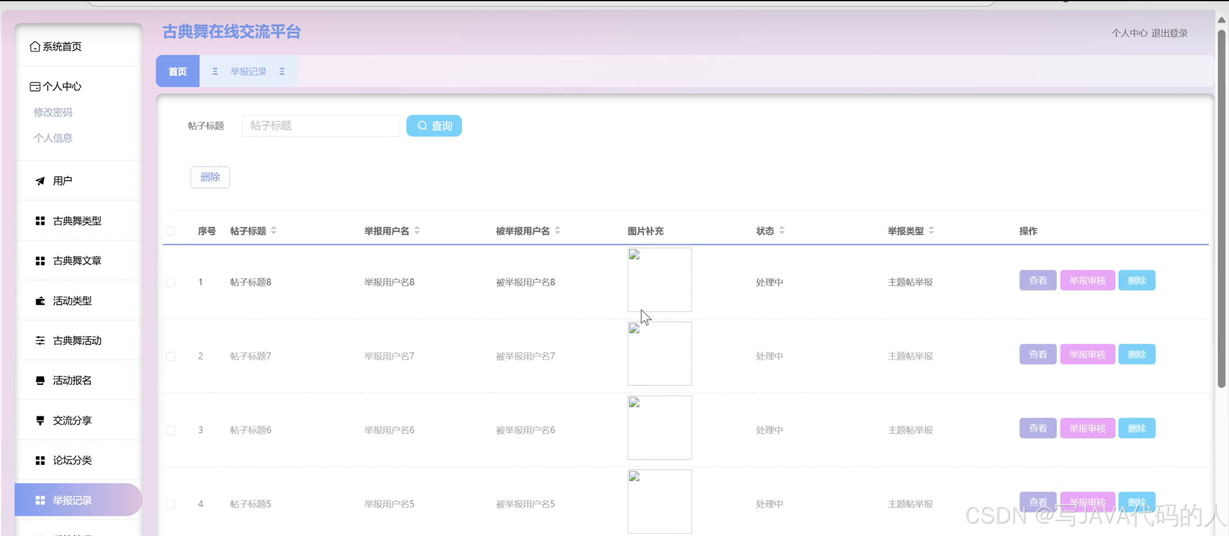
Task: Check the select-all checkbox in table header
Action: click(170, 231)
